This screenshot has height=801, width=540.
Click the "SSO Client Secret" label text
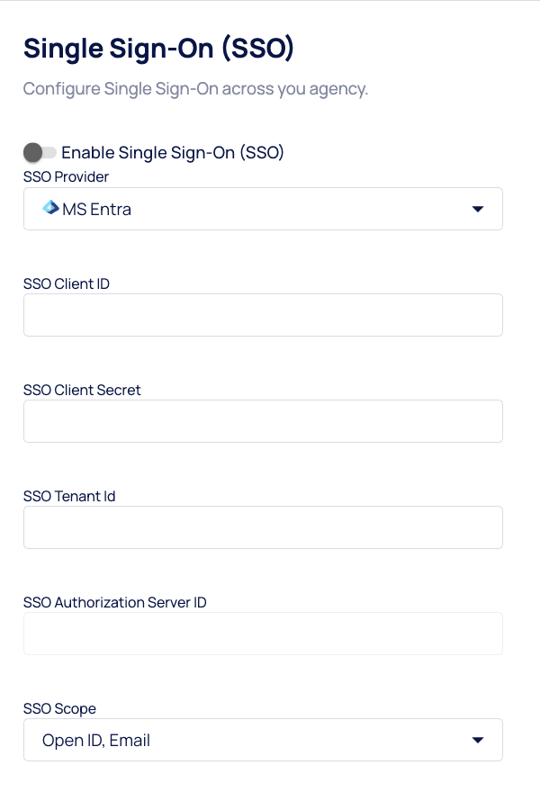click(82, 390)
